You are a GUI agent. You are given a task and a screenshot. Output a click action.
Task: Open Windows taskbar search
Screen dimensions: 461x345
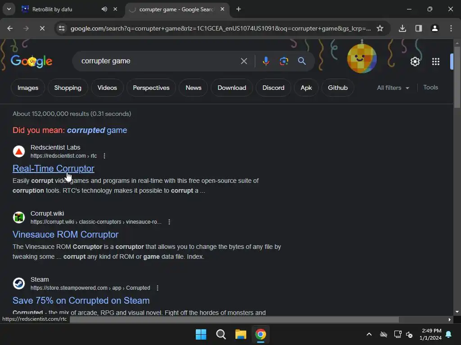click(221, 334)
